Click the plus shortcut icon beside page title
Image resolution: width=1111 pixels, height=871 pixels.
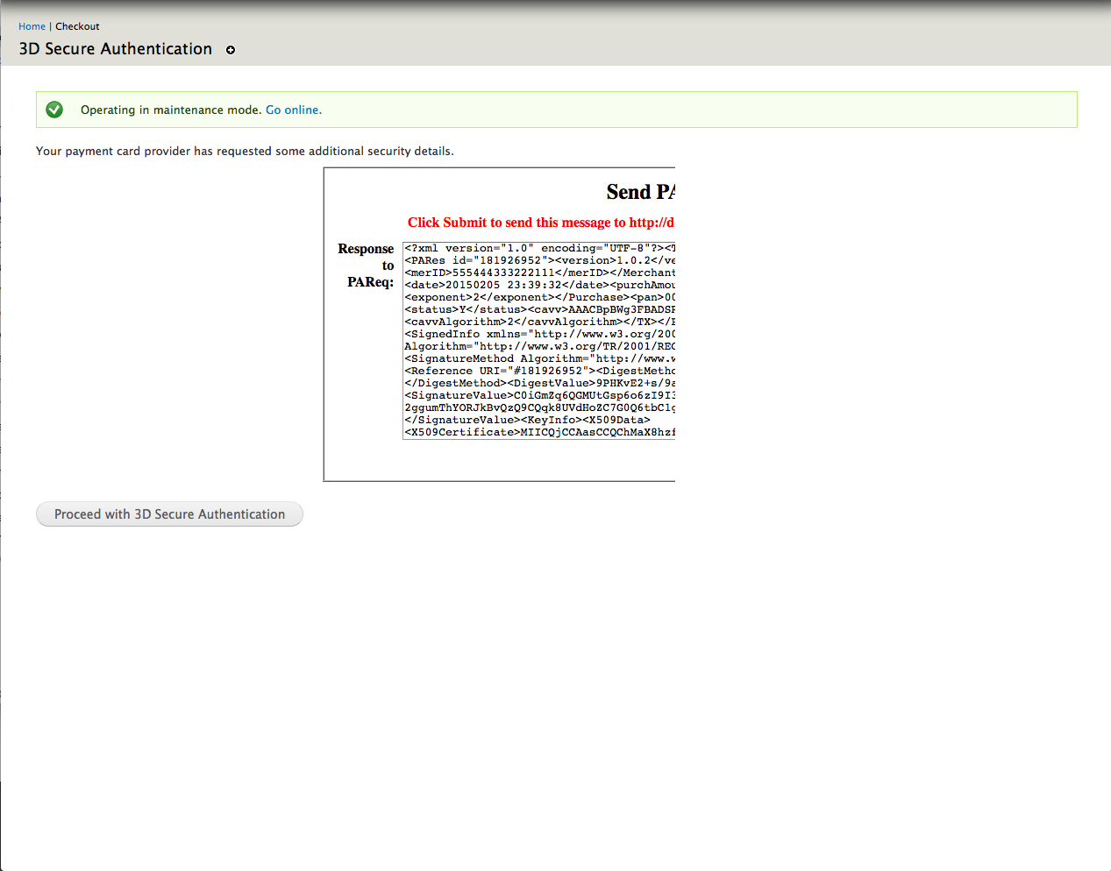pyautogui.click(x=231, y=50)
